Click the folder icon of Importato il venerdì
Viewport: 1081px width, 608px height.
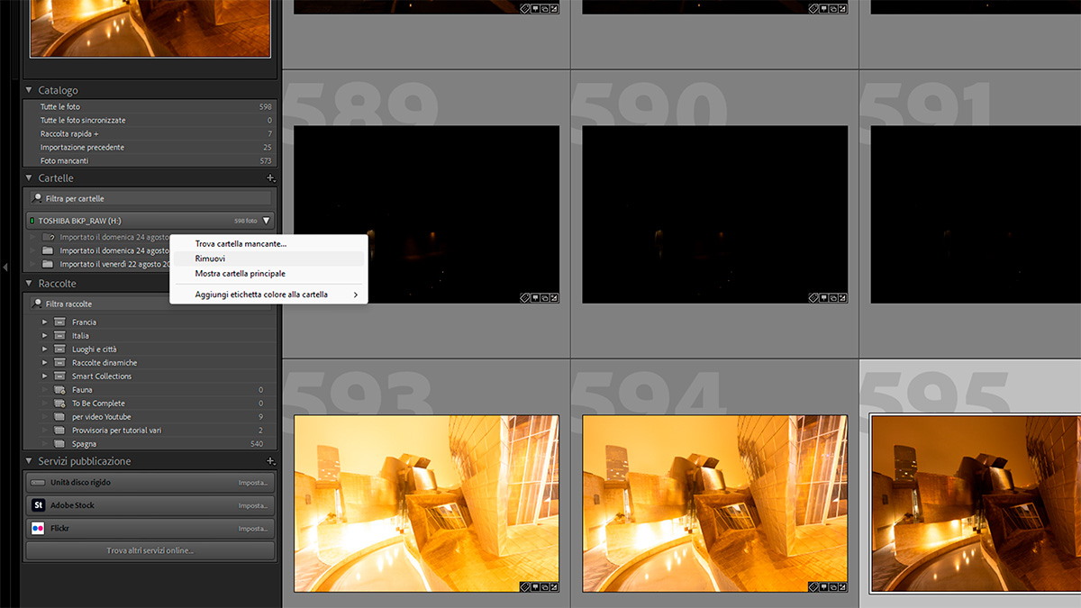click(49, 264)
